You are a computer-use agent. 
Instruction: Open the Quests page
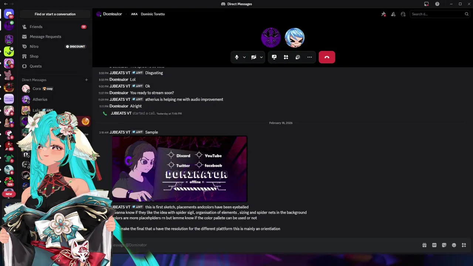tap(55, 66)
